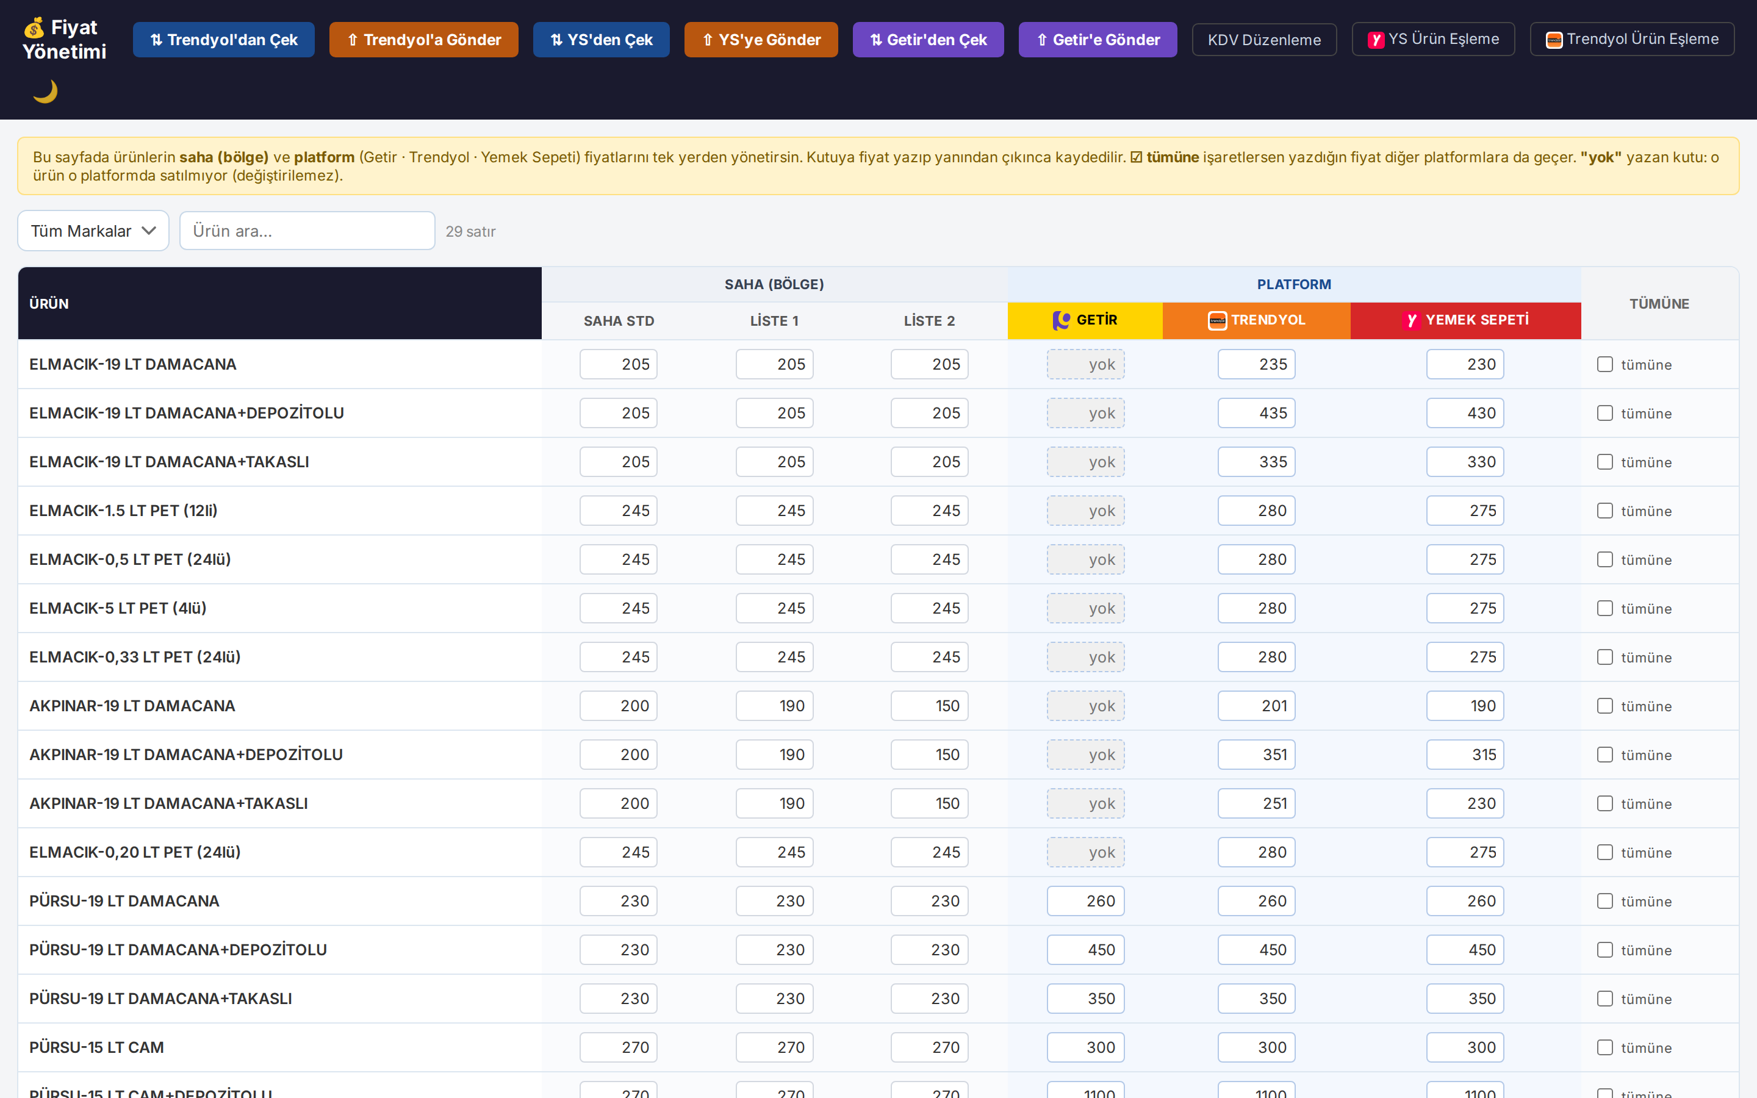
Task: Check tümüne for PÜRSU-19 LT DAMACANA
Action: (x=1604, y=901)
